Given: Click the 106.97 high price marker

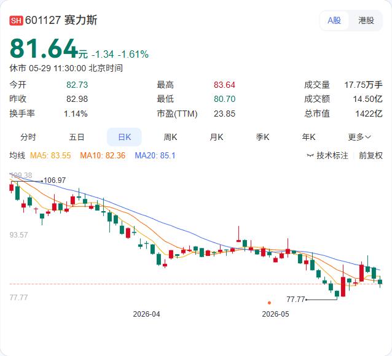Looking at the screenshot, I should 55,180.
